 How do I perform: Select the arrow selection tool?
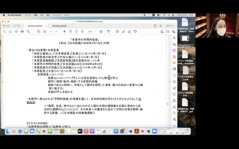click(65, 31)
